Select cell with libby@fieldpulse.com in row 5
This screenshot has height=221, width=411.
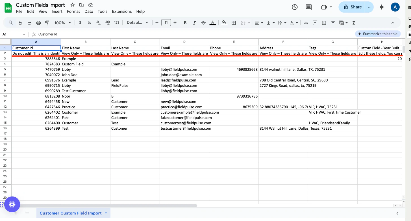[184, 69]
